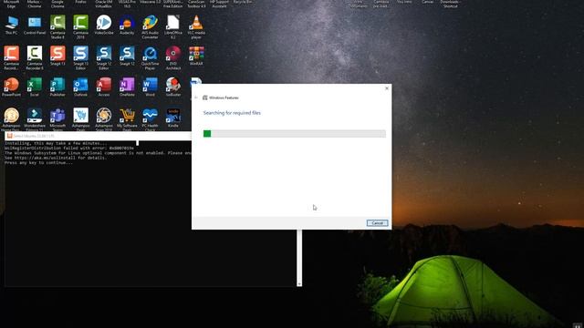Open the LibreOffice 6.2 desktop icon
This screenshot has height=328, width=584.
(x=172, y=26)
